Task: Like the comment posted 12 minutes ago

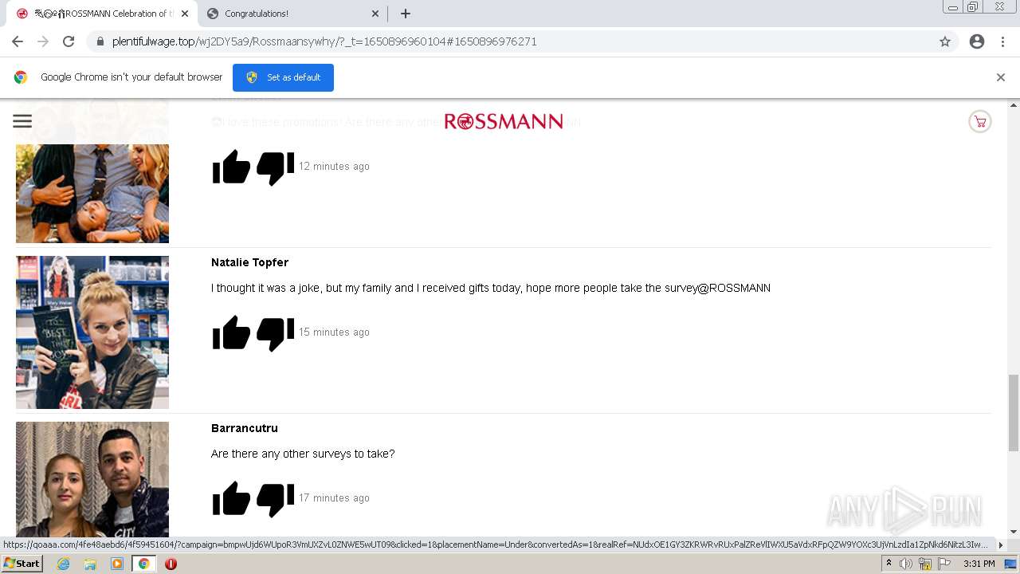Action: [x=232, y=167]
